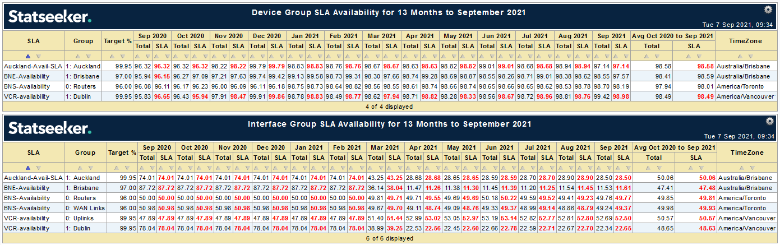780x245 pixels.
Task: Sort Device table TimeZone column descending
Action: (x=750, y=56)
